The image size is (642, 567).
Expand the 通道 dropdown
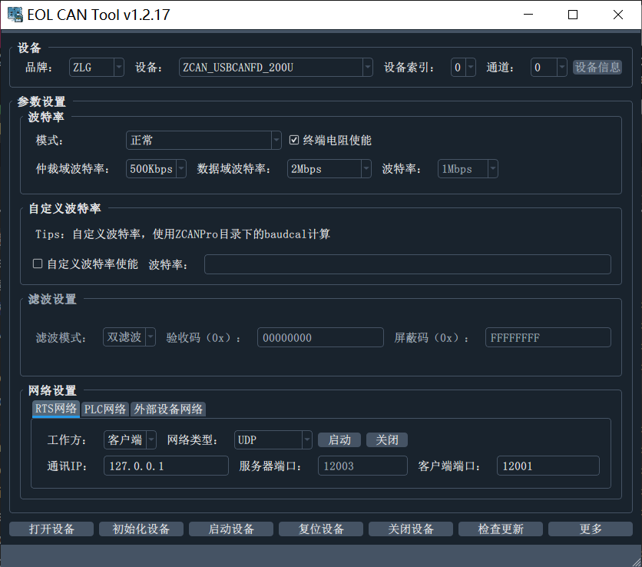tap(548, 67)
